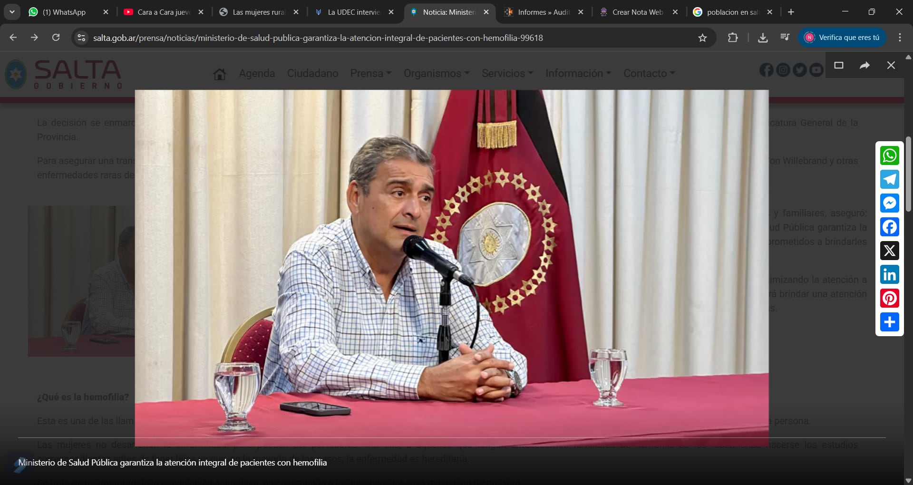The image size is (913, 485).
Task: Click the browser address bar URL
Action: click(318, 38)
